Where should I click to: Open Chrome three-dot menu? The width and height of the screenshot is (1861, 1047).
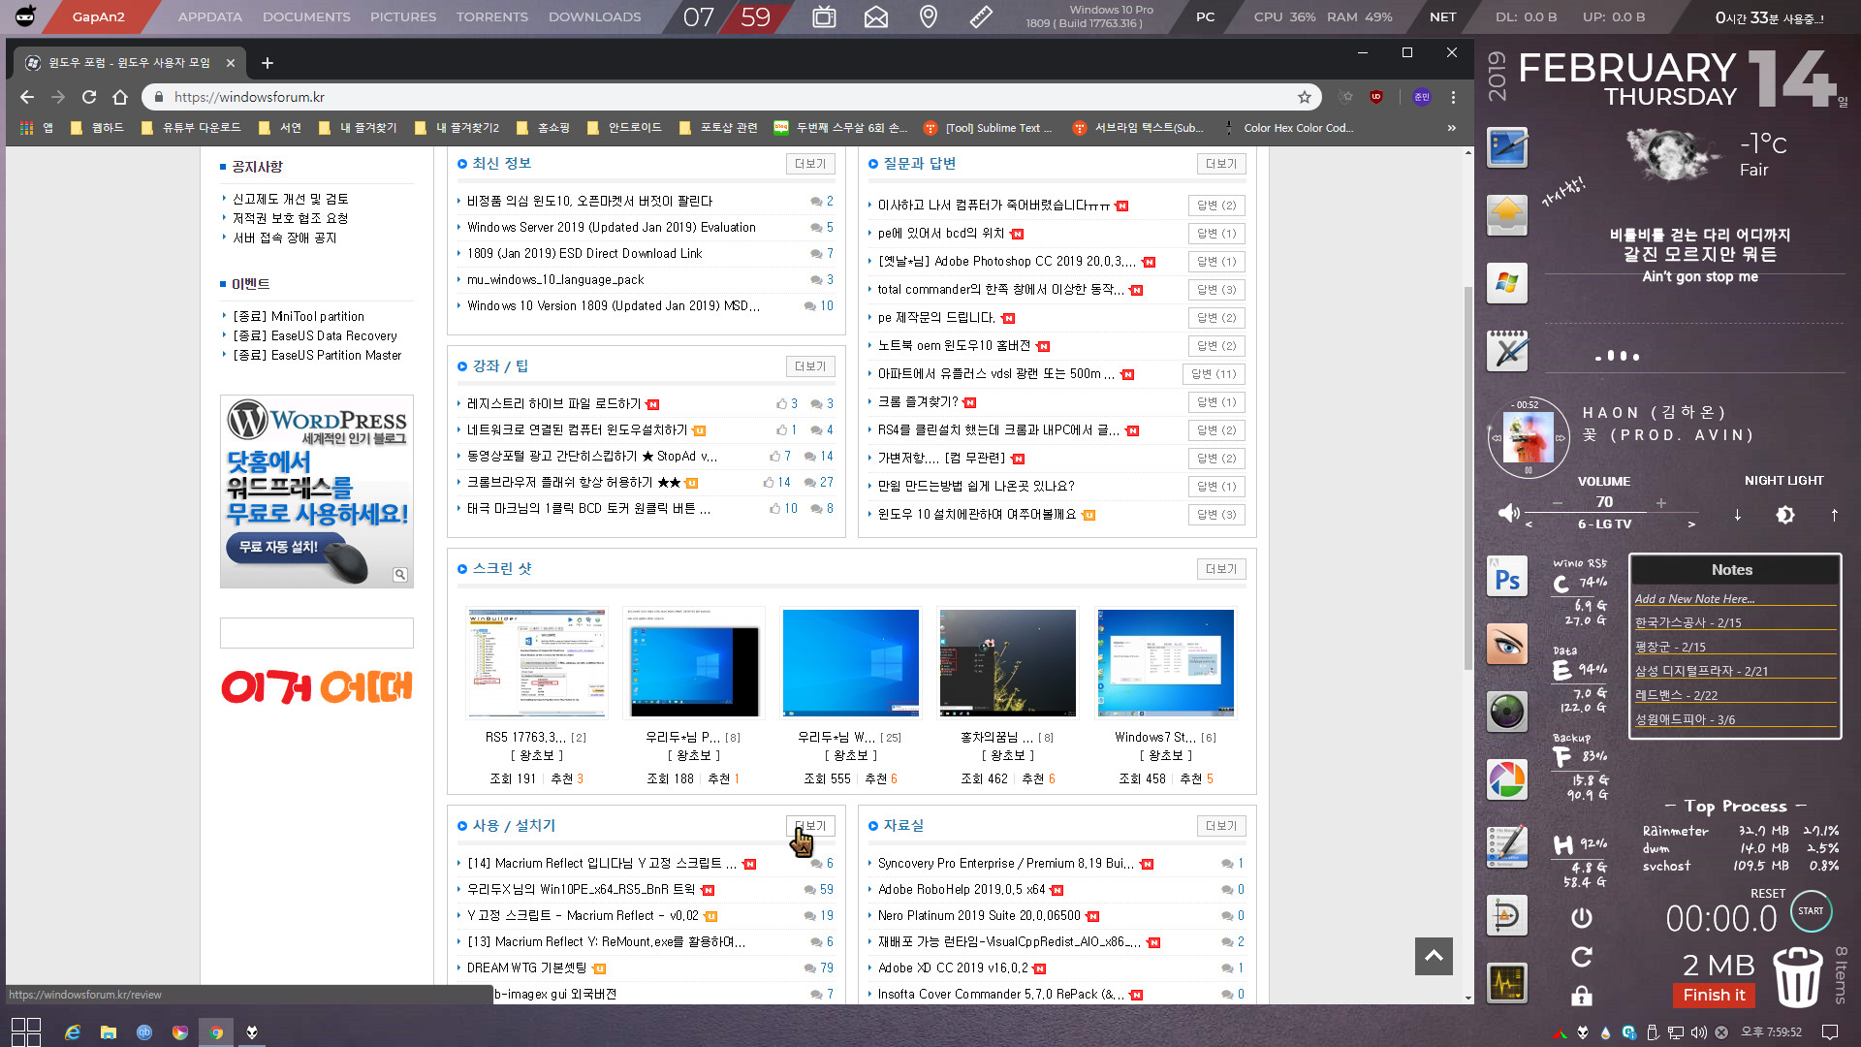pyautogui.click(x=1453, y=97)
